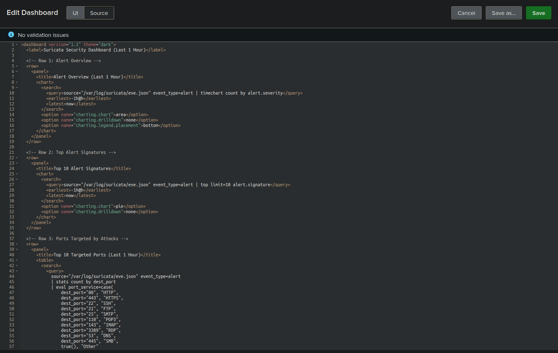
Task: Click the dest_port="143", "IMAP" line
Action: click(x=91, y=325)
